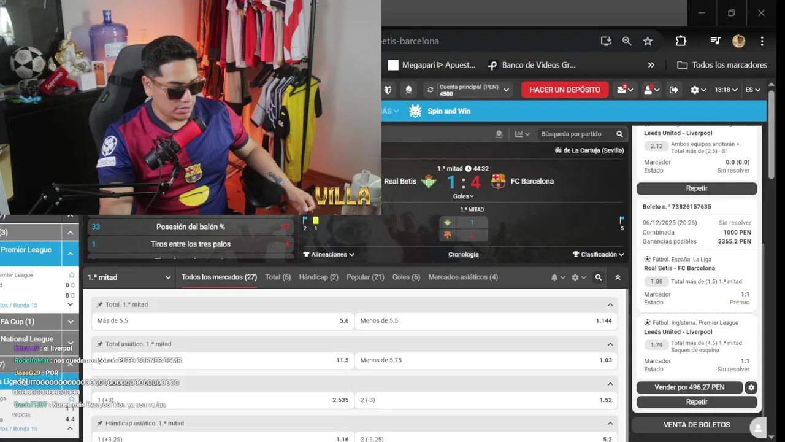The image size is (785, 442).
Task: Open the 1.ª mitad period dropdown
Action: [x=129, y=277]
